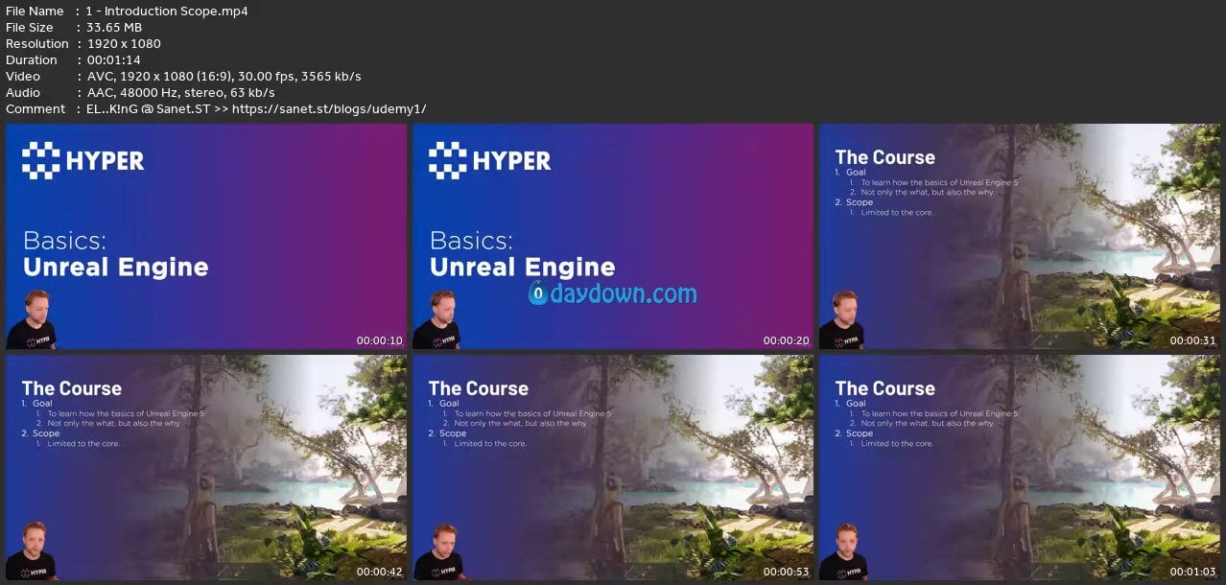The height and width of the screenshot is (585, 1226).
Task: Open the frame thumbnail stamped 00:00:42
Action: [206, 468]
